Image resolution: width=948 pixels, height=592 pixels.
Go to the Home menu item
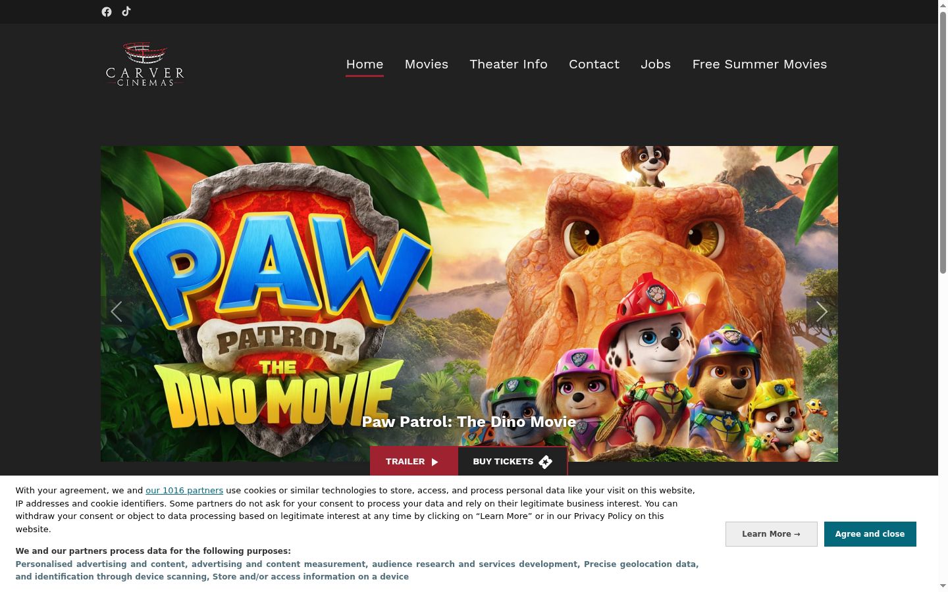365,64
